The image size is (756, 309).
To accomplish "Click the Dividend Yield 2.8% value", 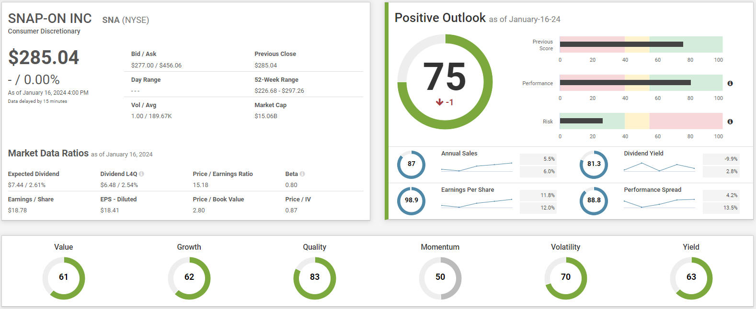I will click(732, 171).
